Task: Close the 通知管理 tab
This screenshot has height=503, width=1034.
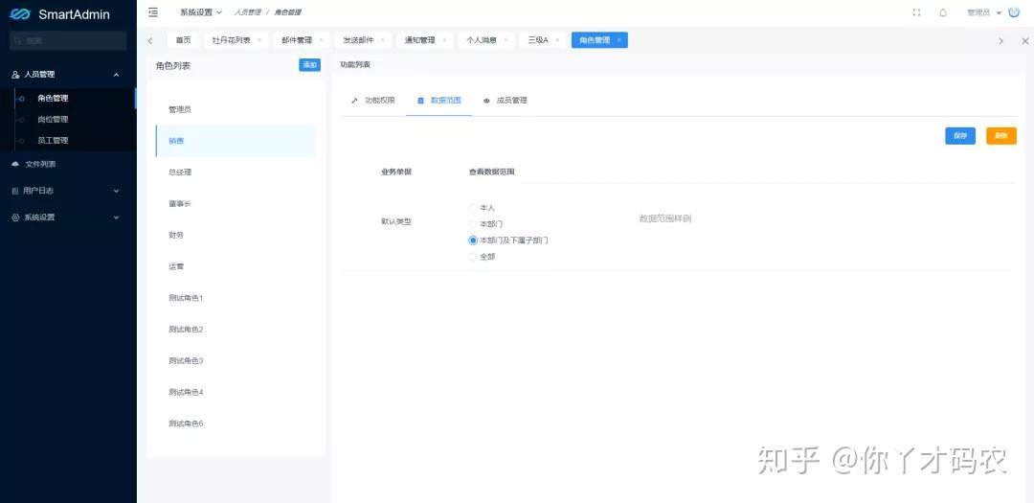Action: coord(444,40)
